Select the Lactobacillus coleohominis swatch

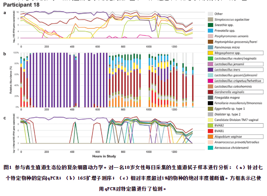[x=211, y=87]
